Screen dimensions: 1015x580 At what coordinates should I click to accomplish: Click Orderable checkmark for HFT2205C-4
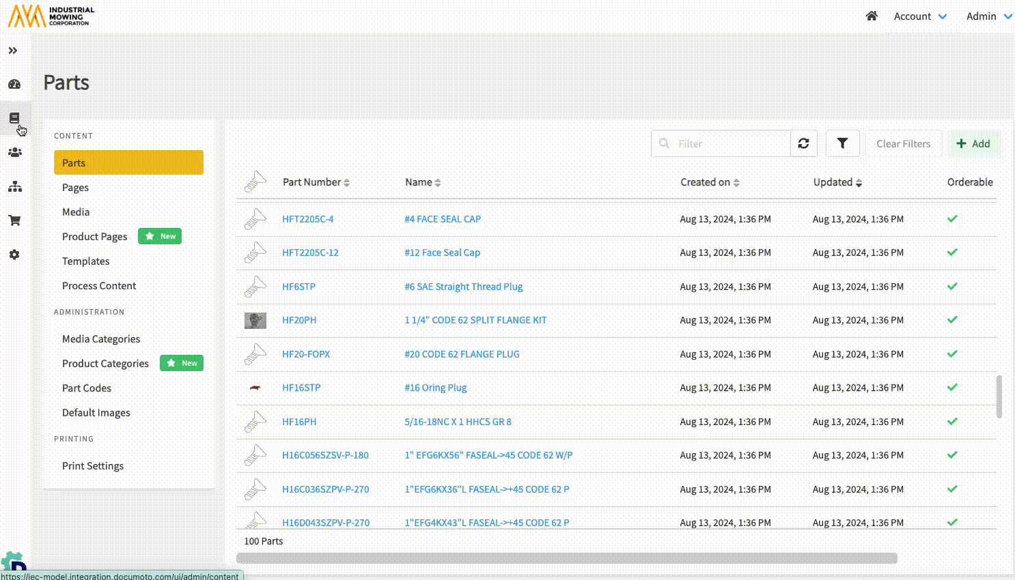click(x=952, y=219)
